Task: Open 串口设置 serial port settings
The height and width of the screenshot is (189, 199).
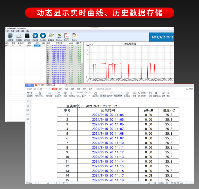Action: point(19,36)
